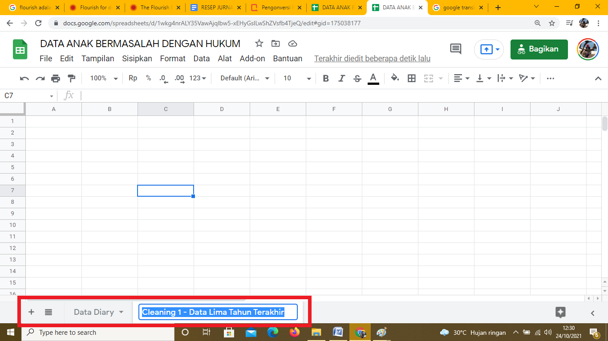
Task: Toggle strikethrough formatting
Action: coord(357,79)
